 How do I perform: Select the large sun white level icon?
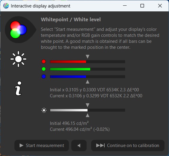point(18,59)
